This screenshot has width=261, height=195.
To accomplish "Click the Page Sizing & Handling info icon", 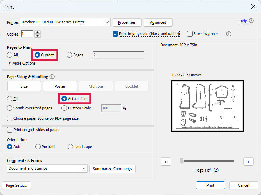I will coord(52,77).
